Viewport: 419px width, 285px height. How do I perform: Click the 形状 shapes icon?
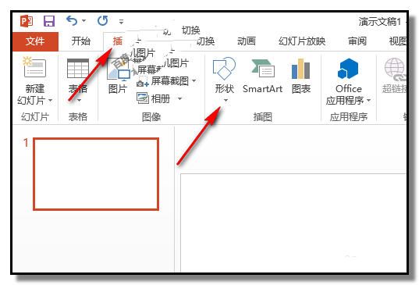point(224,68)
